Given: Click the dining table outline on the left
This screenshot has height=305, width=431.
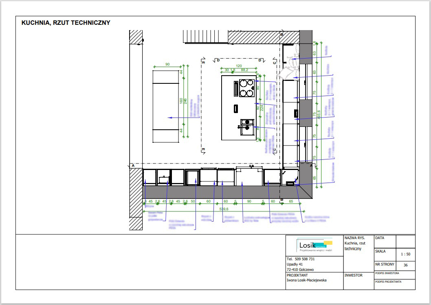Looking at the screenshot, I should [x=166, y=106].
